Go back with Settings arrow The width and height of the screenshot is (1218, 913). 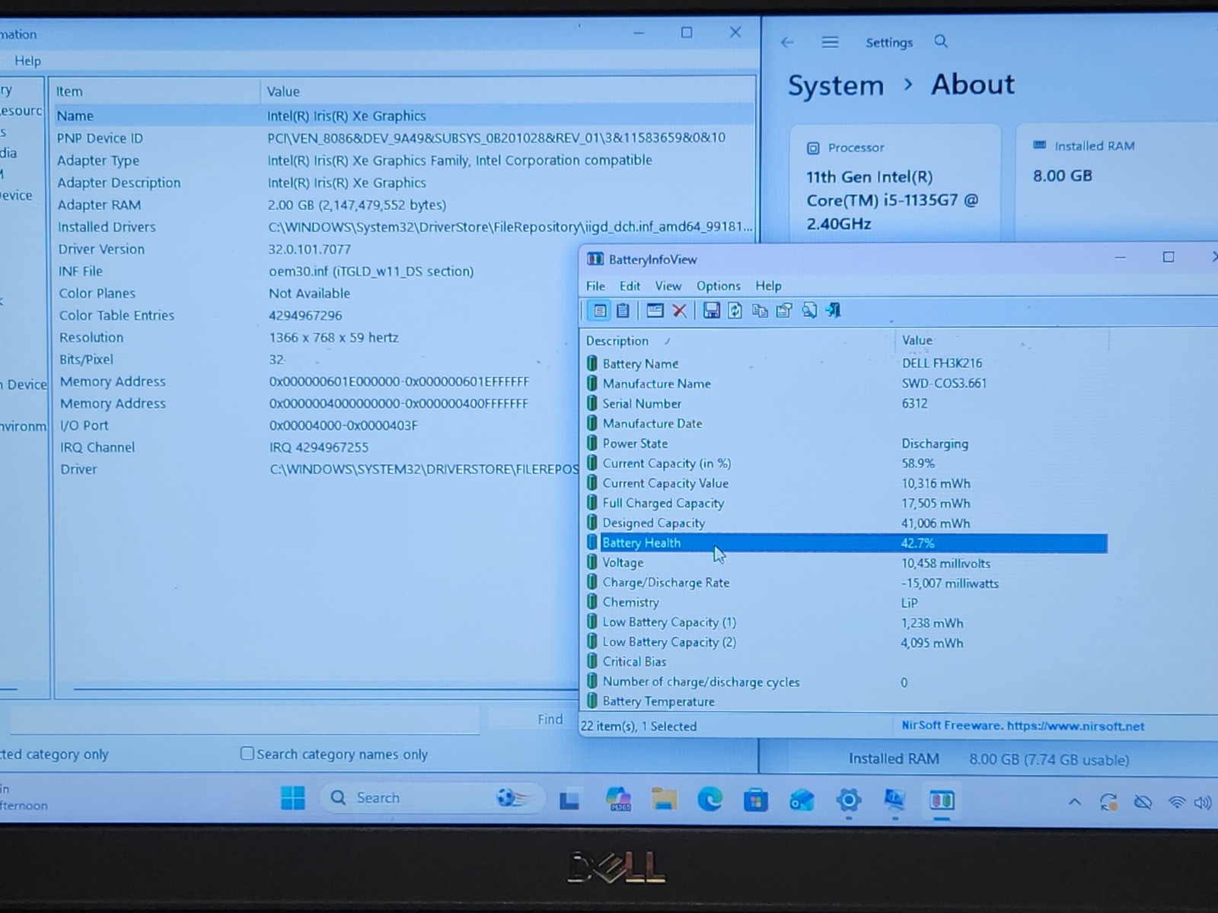[787, 43]
